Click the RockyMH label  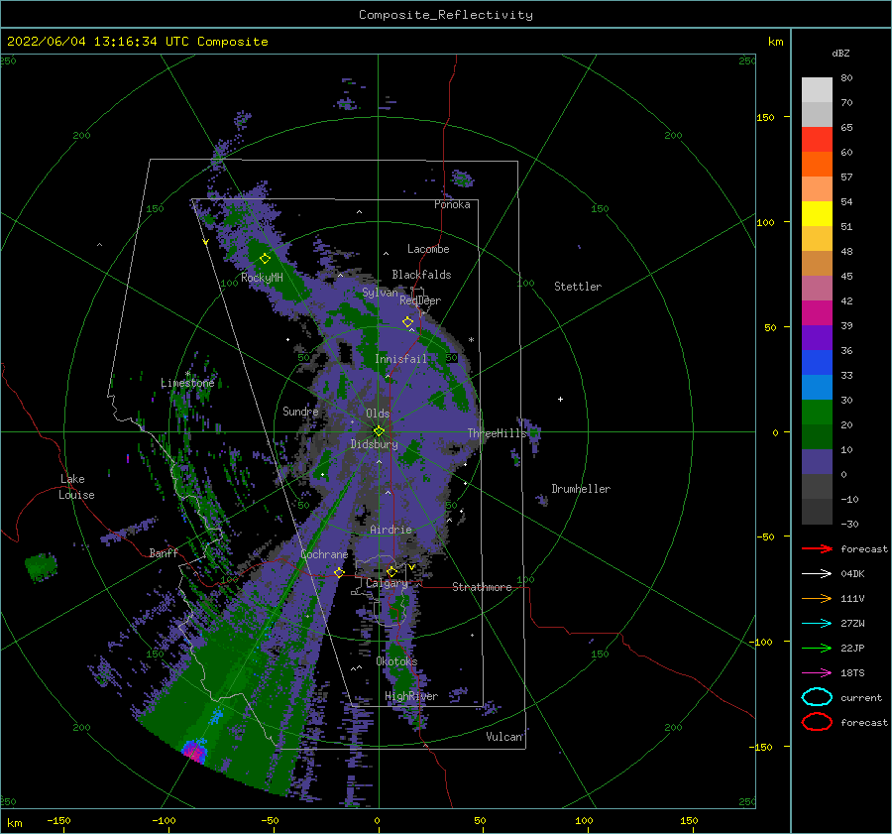click(x=262, y=278)
